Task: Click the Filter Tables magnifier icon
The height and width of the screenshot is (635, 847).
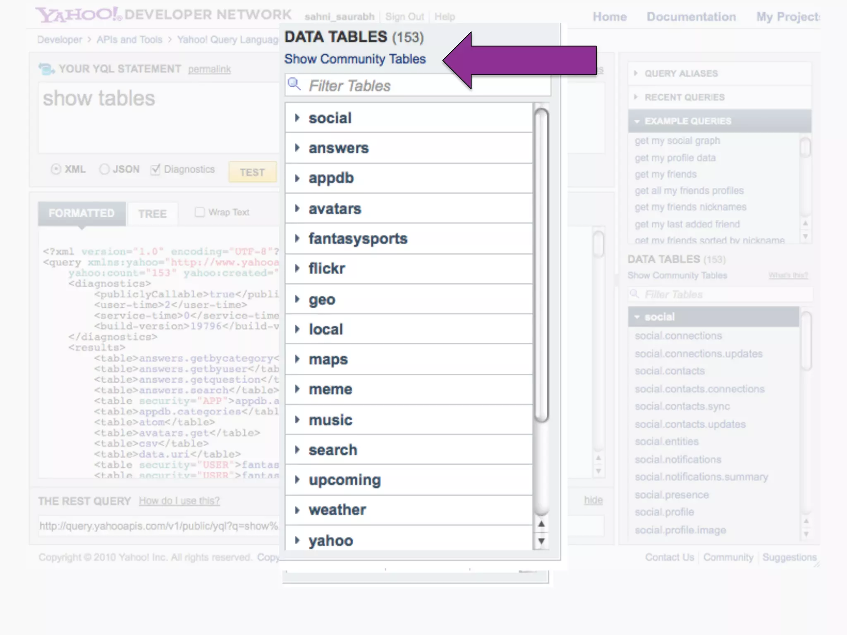Action: (294, 84)
